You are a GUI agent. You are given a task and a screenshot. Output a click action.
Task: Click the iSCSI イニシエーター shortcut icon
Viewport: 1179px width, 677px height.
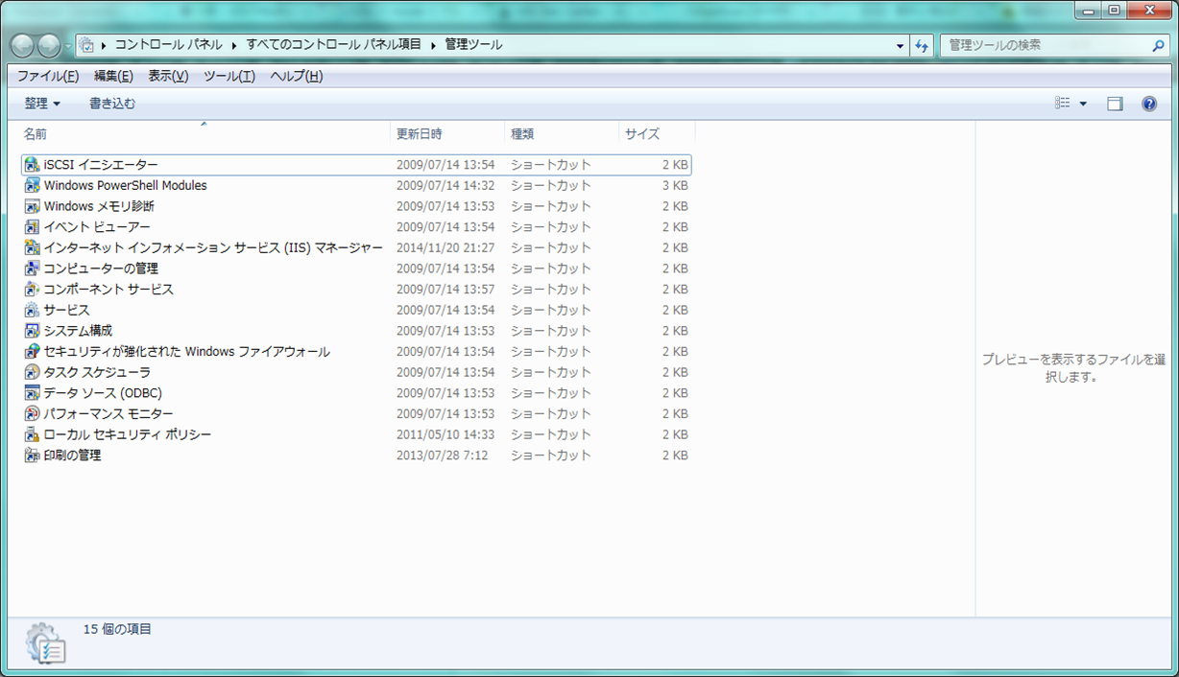(32, 165)
